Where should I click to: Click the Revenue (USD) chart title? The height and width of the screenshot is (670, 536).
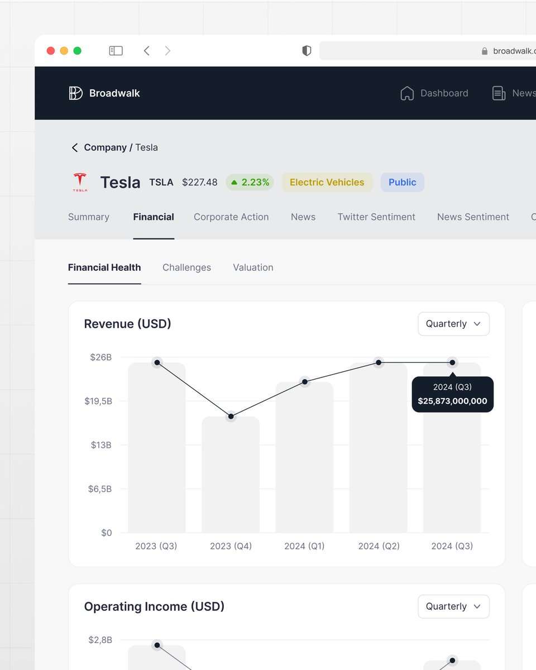[127, 324]
